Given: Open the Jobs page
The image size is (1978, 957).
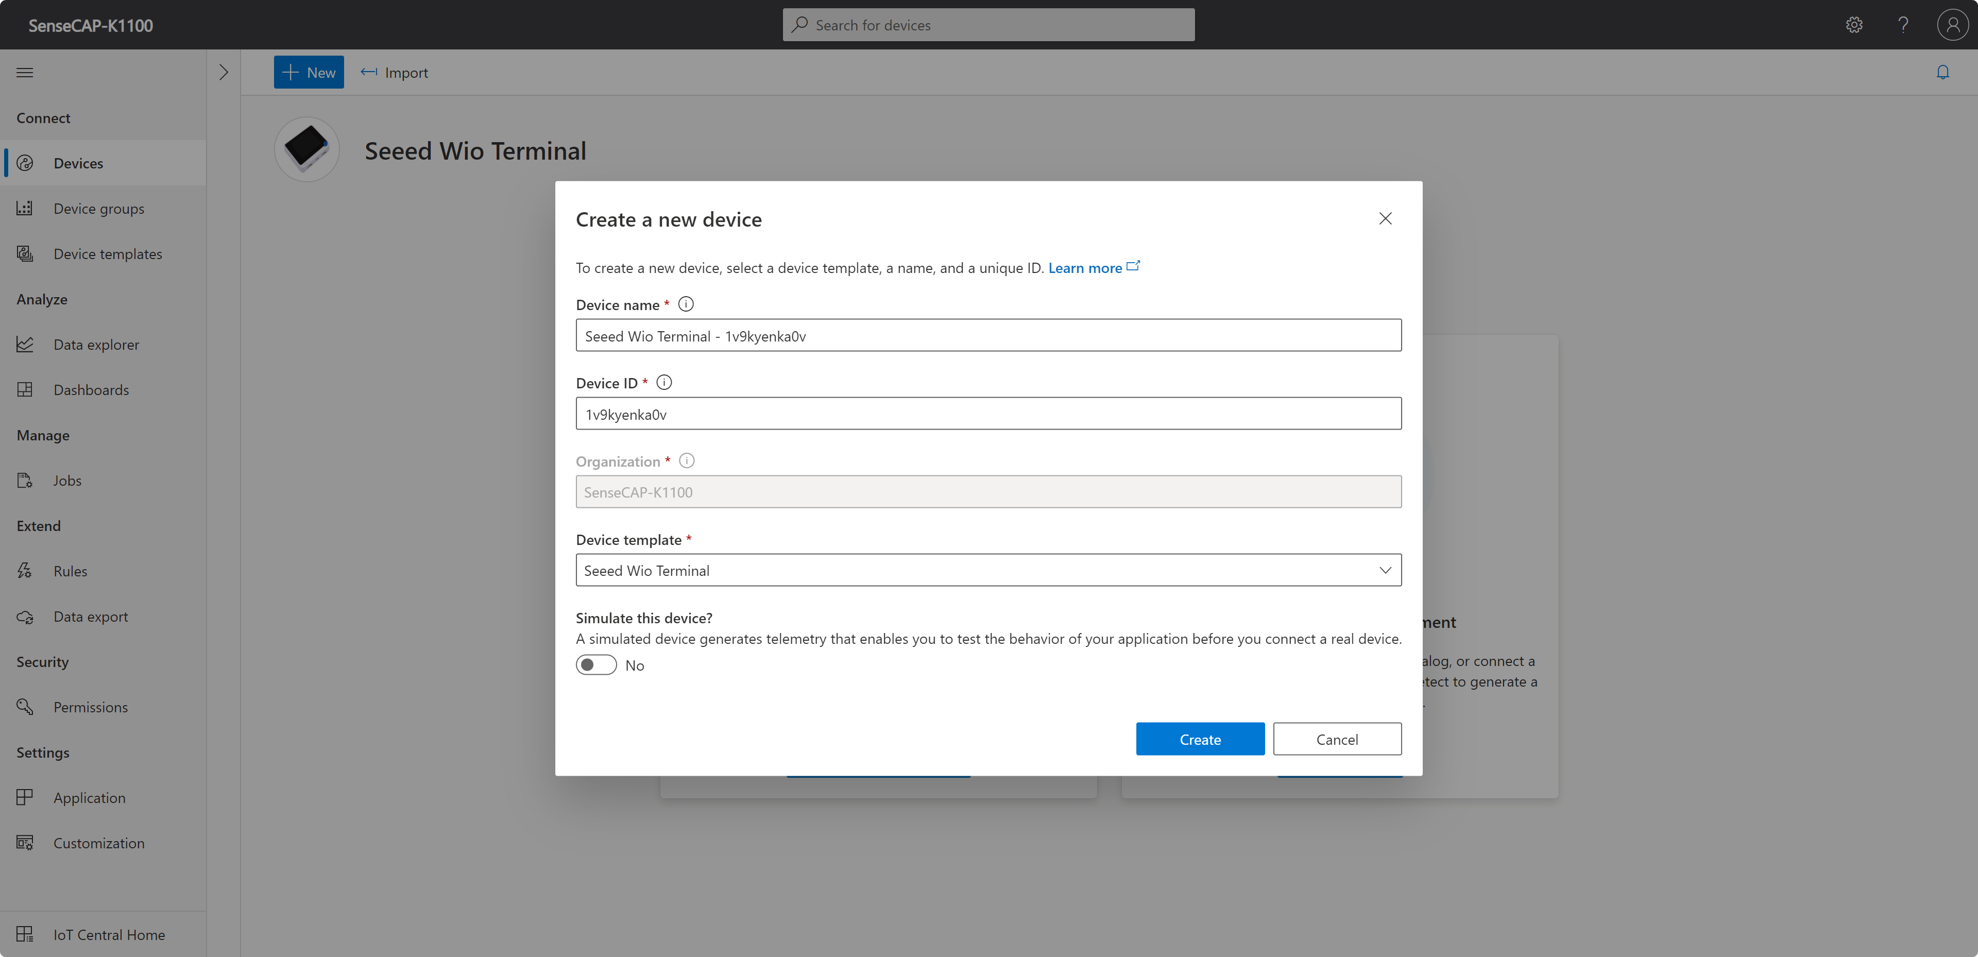Looking at the screenshot, I should (103, 480).
